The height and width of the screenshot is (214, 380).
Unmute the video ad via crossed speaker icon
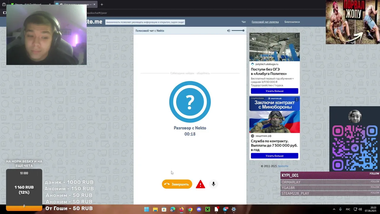[x=254, y=39]
